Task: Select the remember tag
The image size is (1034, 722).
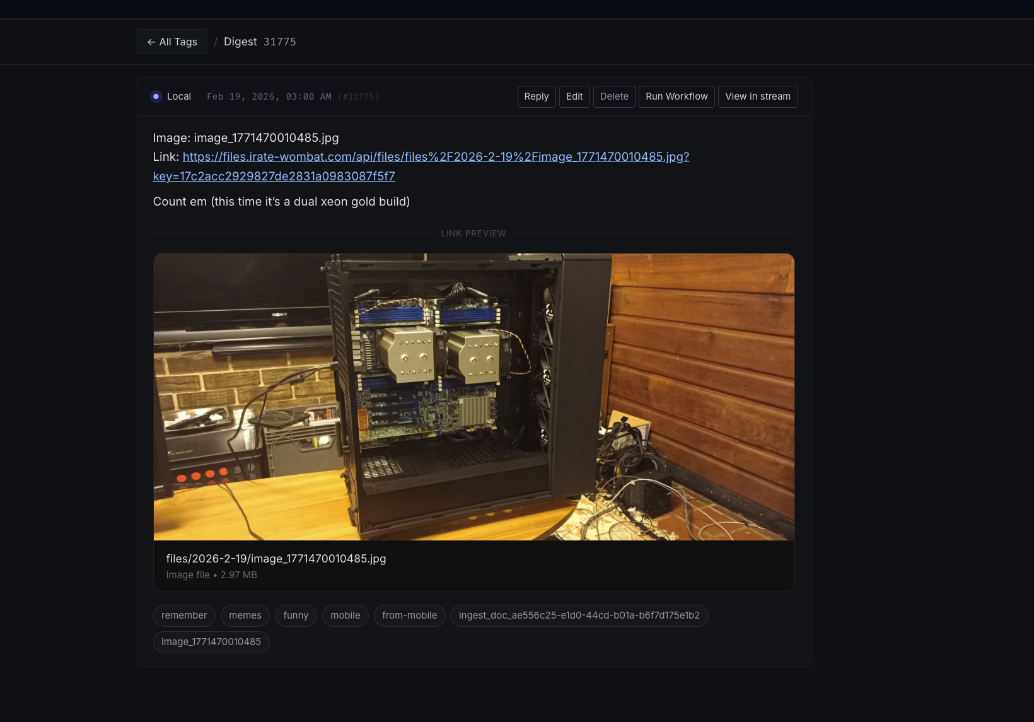Action: pos(184,615)
